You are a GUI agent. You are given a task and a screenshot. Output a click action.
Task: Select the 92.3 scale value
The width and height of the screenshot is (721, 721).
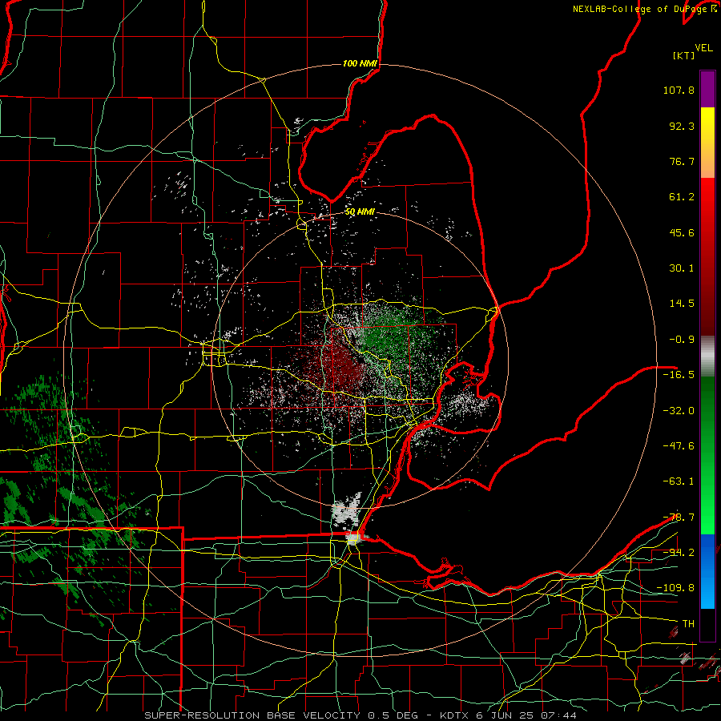pyautogui.click(x=682, y=126)
